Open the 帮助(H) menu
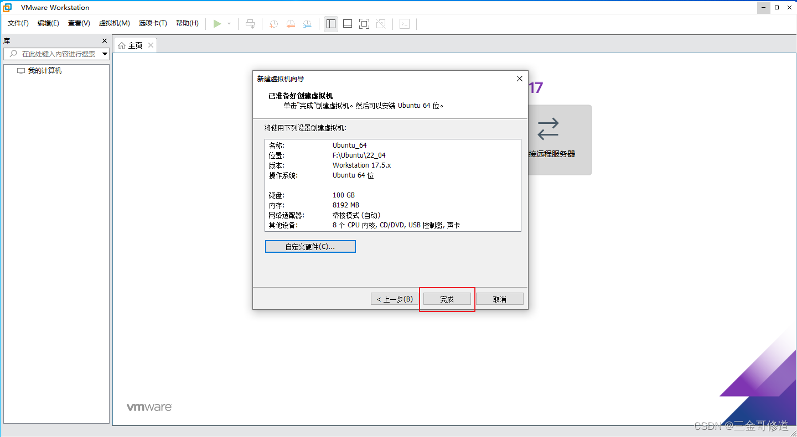Image resolution: width=797 pixels, height=437 pixels. click(x=187, y=23)
